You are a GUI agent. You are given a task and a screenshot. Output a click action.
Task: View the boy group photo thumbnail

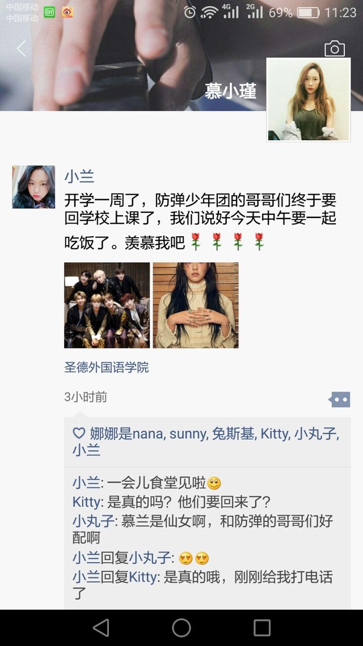107,305
